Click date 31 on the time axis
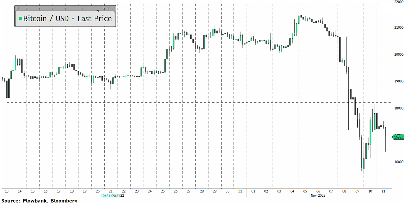The height and width of the screenshot is (205, 413). (x=240, y=191)
